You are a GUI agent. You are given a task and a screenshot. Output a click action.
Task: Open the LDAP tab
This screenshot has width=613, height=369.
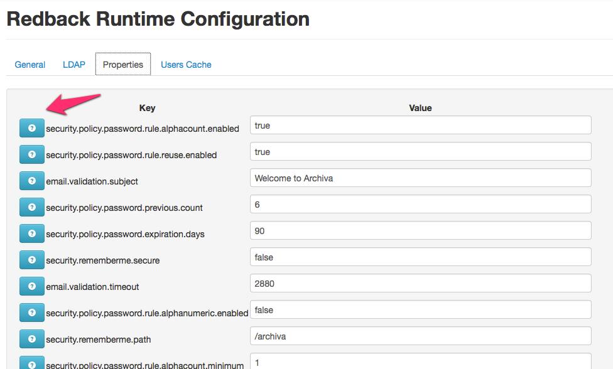pyautogui.click(x=74, y=65)
